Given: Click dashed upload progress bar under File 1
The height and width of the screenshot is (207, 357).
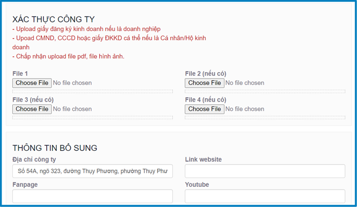Looking at the screenshot, I should click(92, 91).
